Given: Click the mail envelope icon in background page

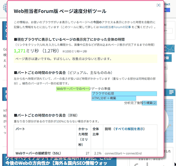Looking at the screenshot, I should [170, 49].
